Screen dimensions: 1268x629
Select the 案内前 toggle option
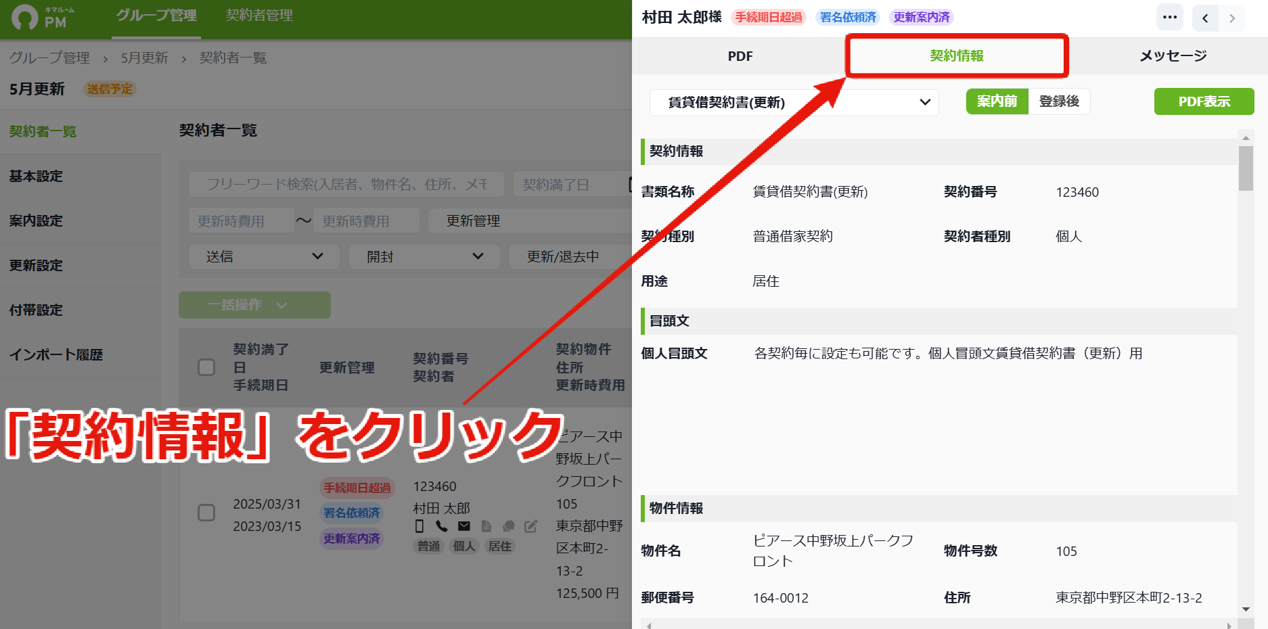click(x=997, y=101)
